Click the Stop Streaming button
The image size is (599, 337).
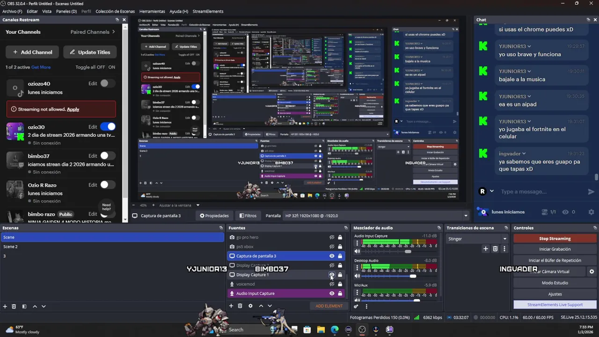tap(555, 238)
